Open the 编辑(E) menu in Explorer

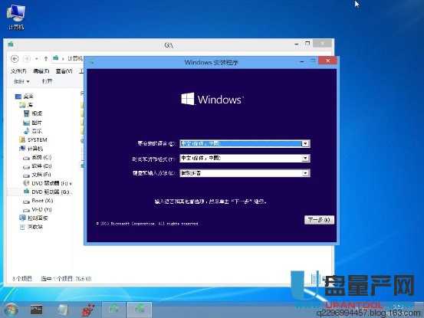pyautogui.click(x=41, y=71)
